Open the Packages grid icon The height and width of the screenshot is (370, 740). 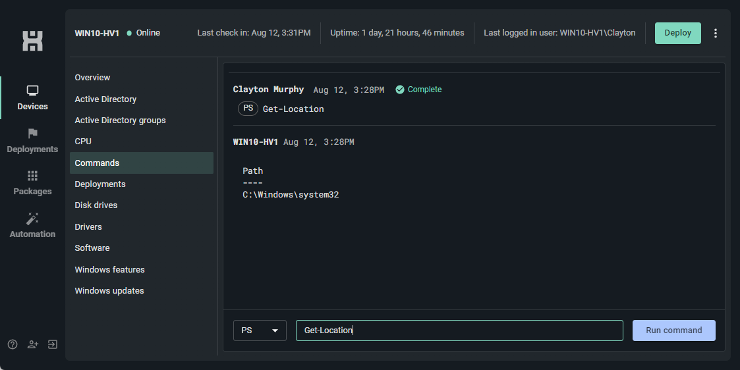[x=32, y=176]
